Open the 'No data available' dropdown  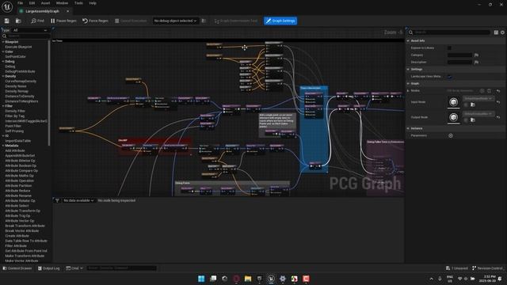click(x=78, y=200)
